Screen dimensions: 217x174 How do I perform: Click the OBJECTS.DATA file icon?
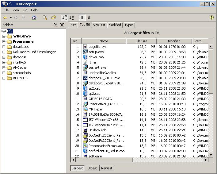[x=85, y=99]
